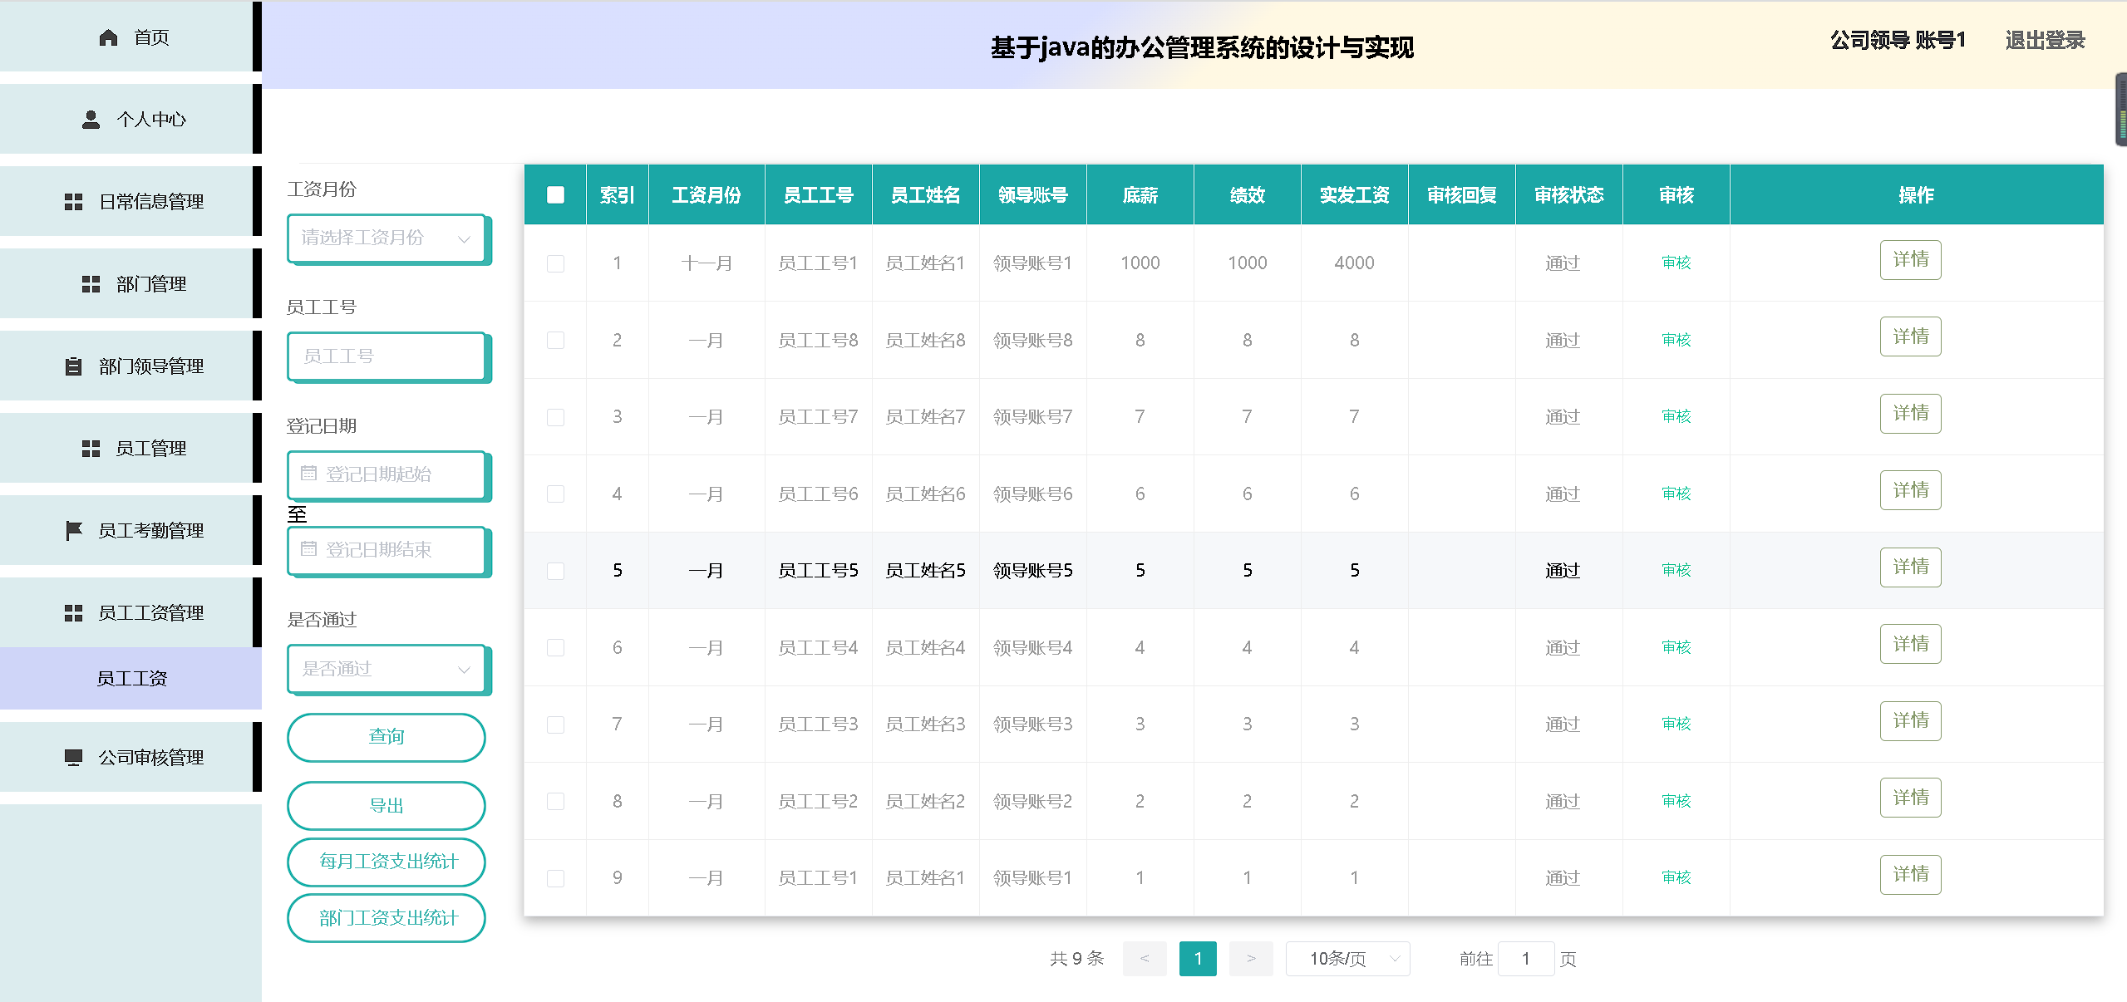
Task: Check the row for 员工工号7
Action: (555, 417)
